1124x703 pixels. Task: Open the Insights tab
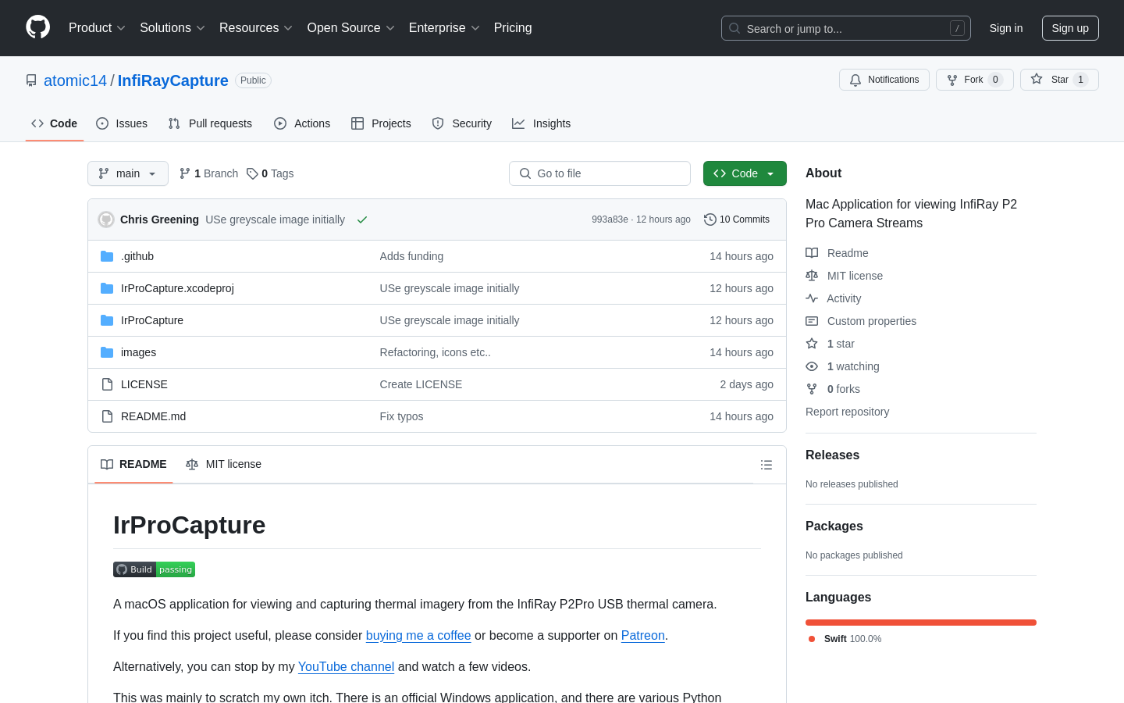(542, 123)
